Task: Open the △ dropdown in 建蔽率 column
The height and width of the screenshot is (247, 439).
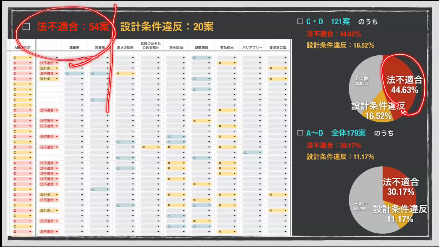Action: [74, 73]
